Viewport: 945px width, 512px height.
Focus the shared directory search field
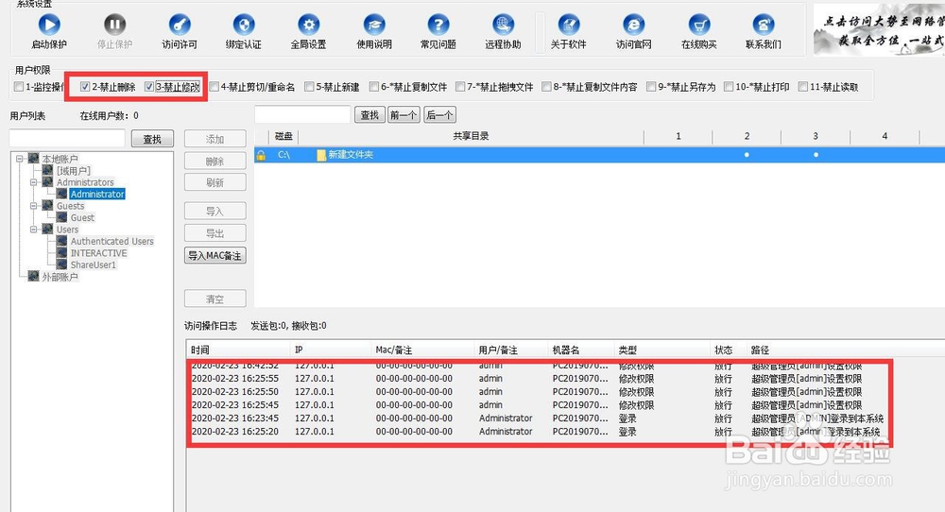tap(302, 114)
